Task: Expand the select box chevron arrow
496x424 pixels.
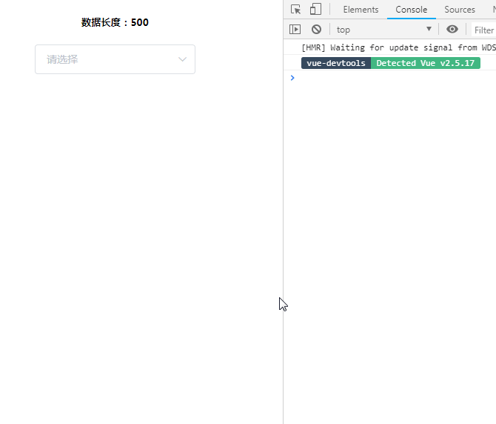Action: [x=182, y=59]
